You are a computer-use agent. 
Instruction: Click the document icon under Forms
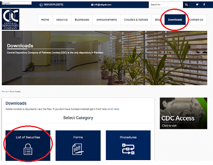[78, 149]
